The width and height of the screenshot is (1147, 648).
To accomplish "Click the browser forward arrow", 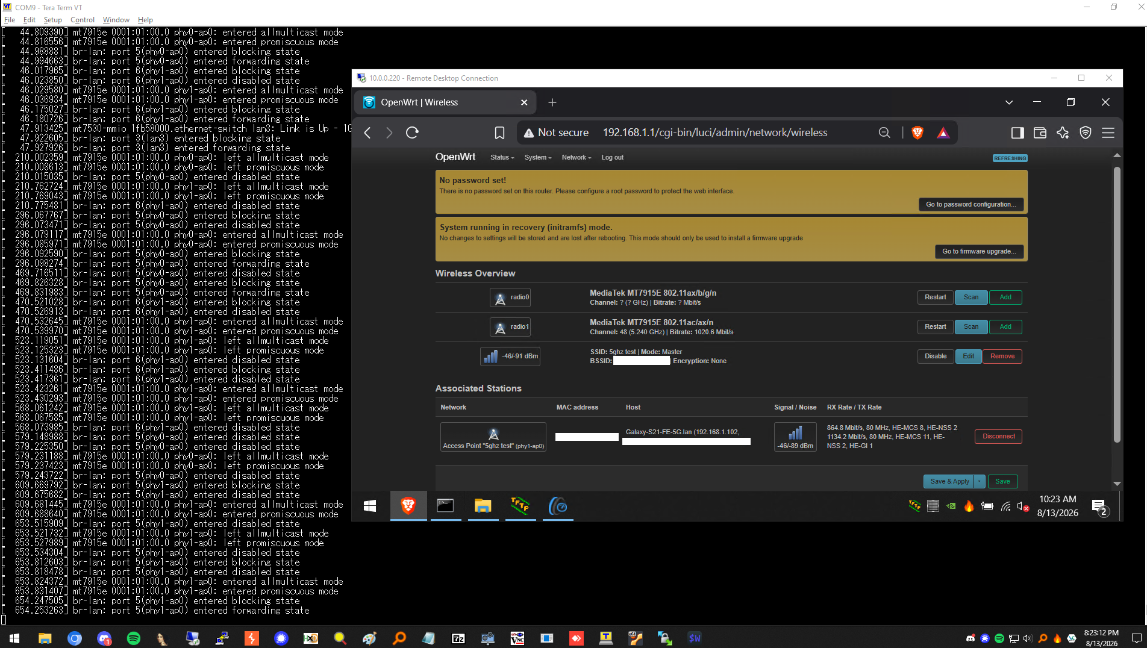I will coord(389,132).
